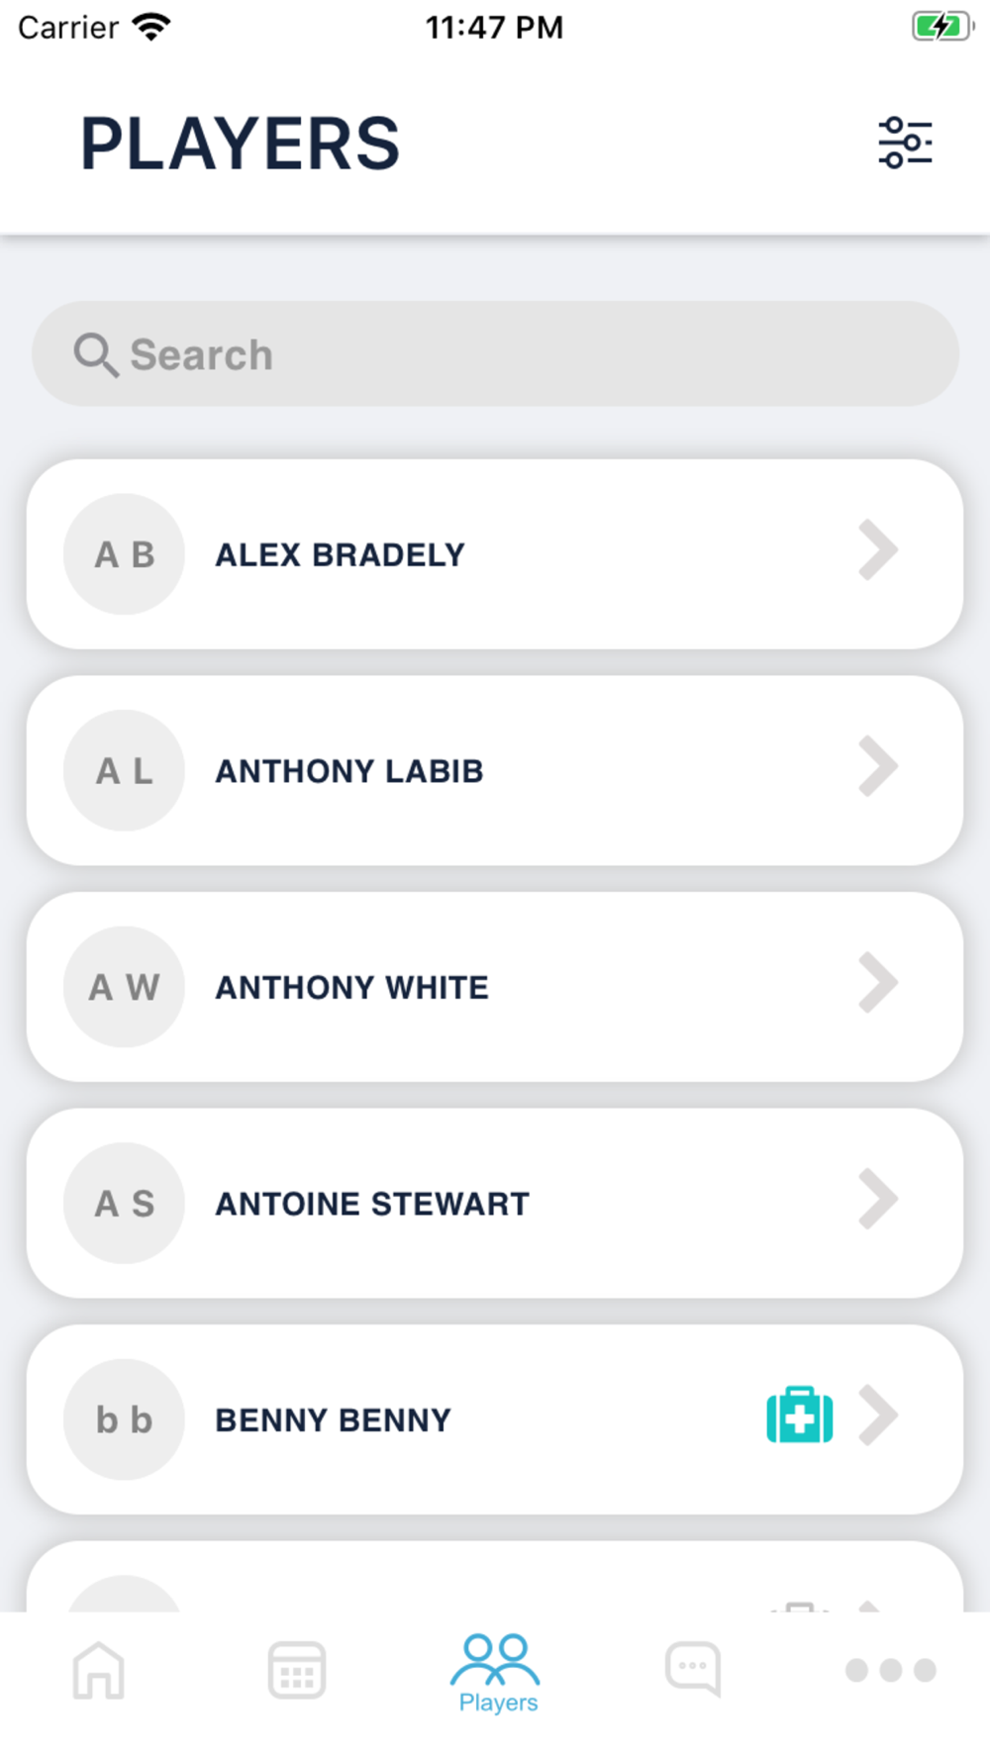Screen dimensions: 990x1760
Task: Tap the battery status indicator
Action: 942,27
